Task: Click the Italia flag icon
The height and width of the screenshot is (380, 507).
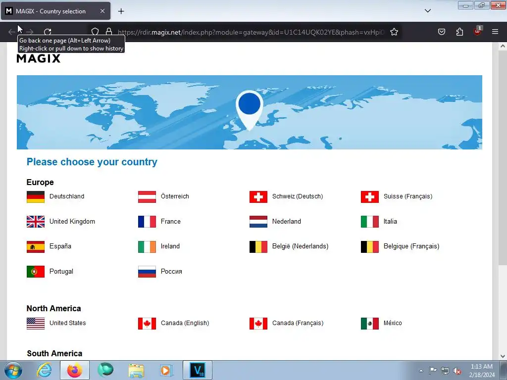Action: (369, 222)
